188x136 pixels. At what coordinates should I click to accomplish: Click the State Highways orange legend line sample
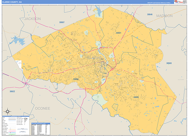click(x=12, y=130)
